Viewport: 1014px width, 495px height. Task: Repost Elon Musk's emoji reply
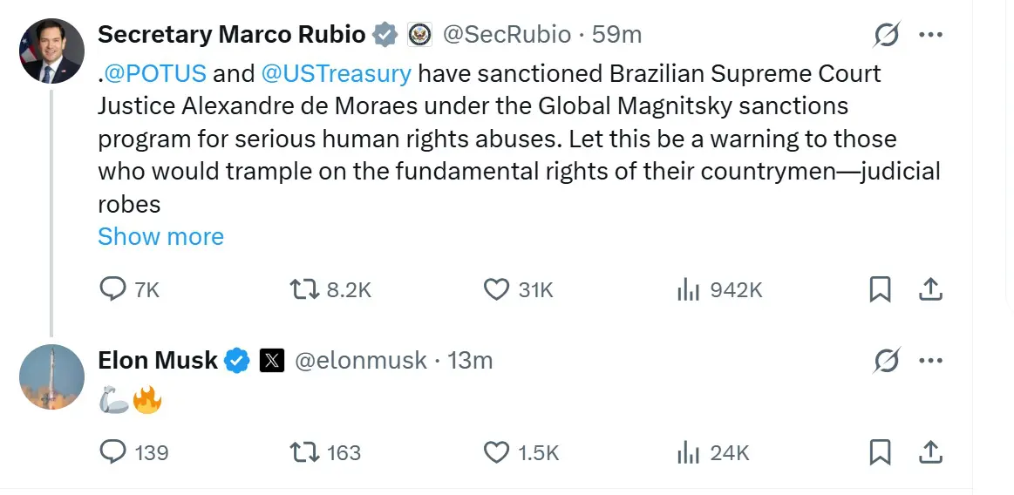(x=303, y=452)
